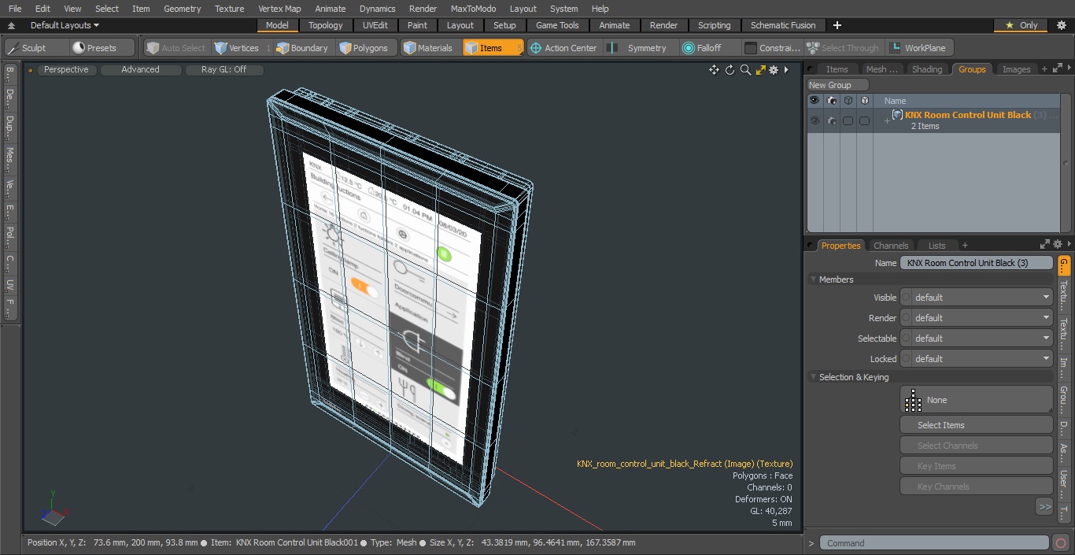Switch to the Topology layout tab
This screenshot has height=555, width=1075.
(x=325, y=25)
